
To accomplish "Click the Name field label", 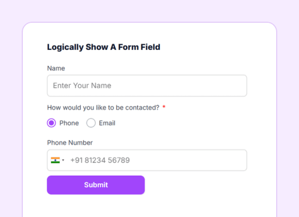I will coord(56,68).
